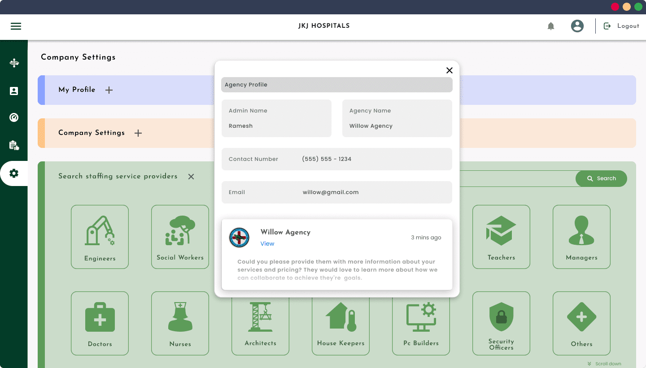Click the yellow window control dot
Viewport: 646px width, 368px height.
pos(627,7)
